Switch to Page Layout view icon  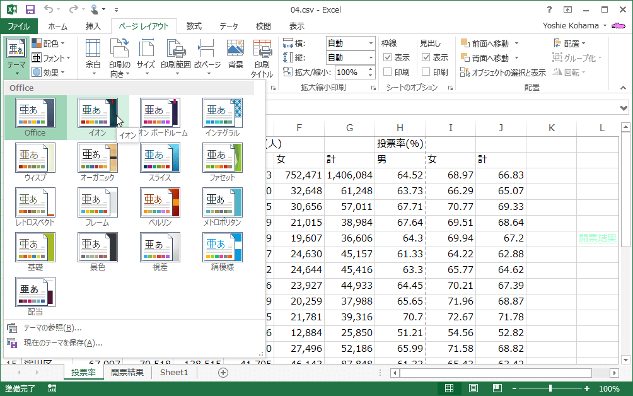point(473,388)
